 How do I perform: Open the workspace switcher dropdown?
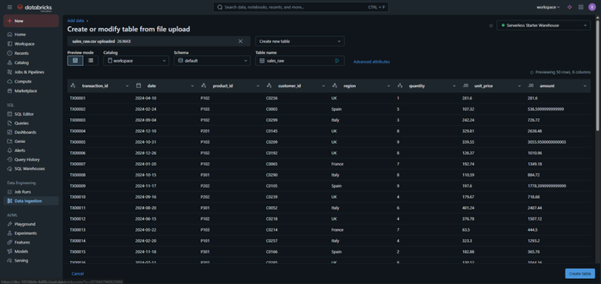(548, 7)
